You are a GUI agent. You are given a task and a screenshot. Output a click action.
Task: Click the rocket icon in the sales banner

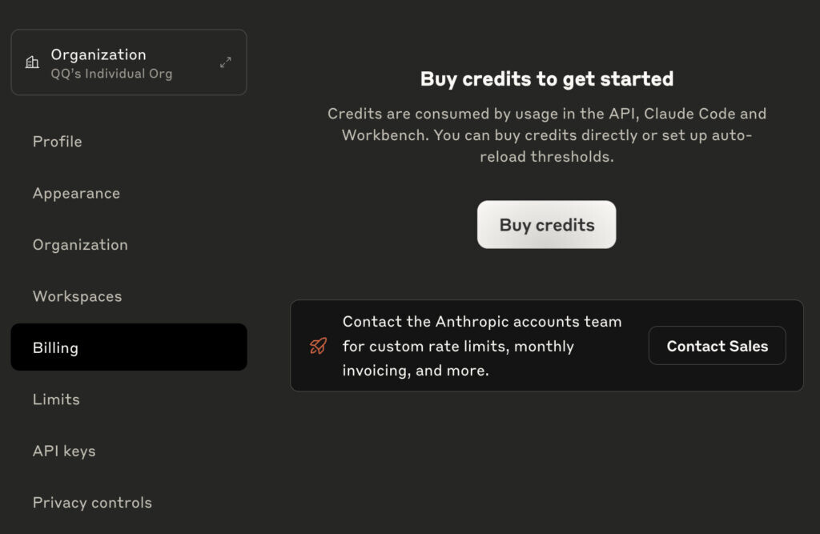click(x=318, y=346)
